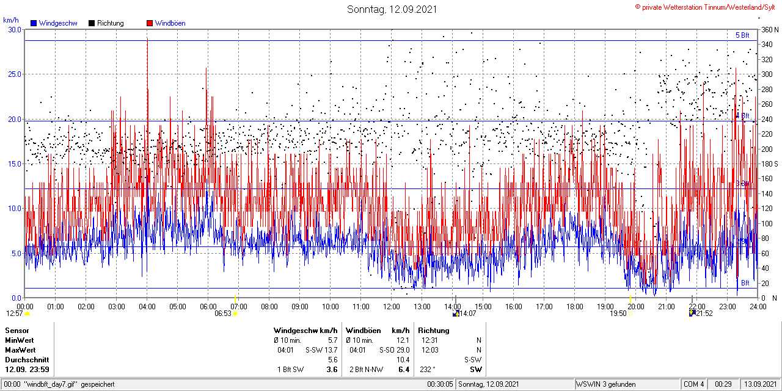Click the yellow marker beside 12:57
This screenshot has height=391, width=782.
[x=27, y=314]
